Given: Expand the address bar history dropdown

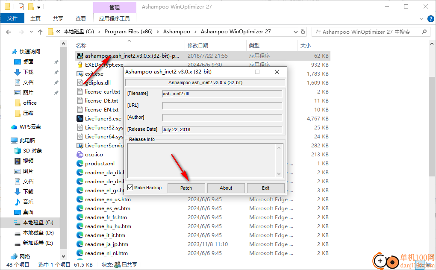Looking at the screenshot, I should 295,32.
